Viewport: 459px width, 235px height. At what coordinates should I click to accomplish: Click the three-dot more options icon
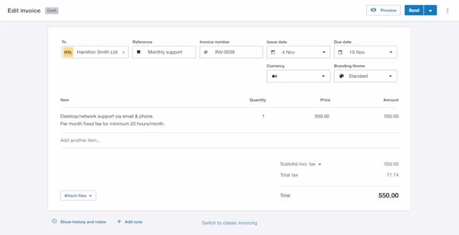click(x=448, y=10)
